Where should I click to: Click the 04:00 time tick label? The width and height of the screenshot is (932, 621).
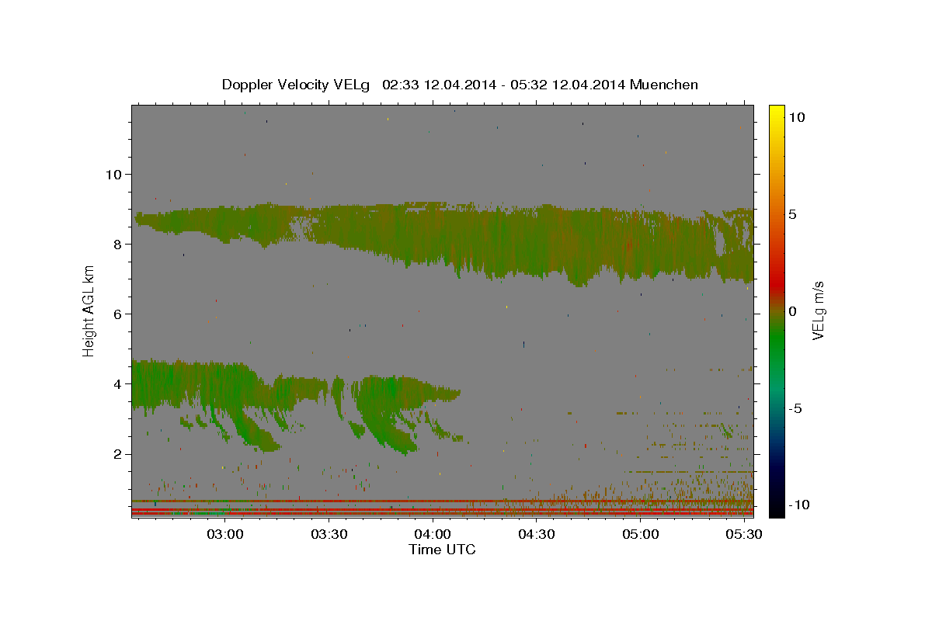click(x=433, y=535)
